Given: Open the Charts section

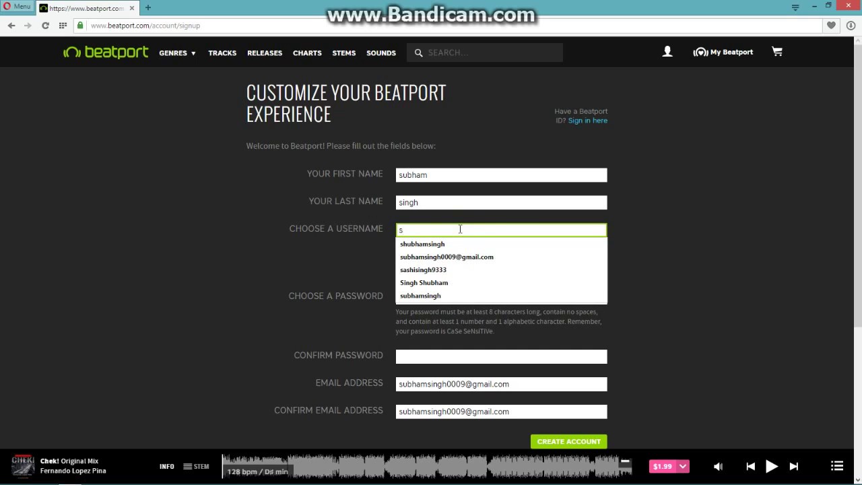Looking at the screenshot, I should point(307,53).
